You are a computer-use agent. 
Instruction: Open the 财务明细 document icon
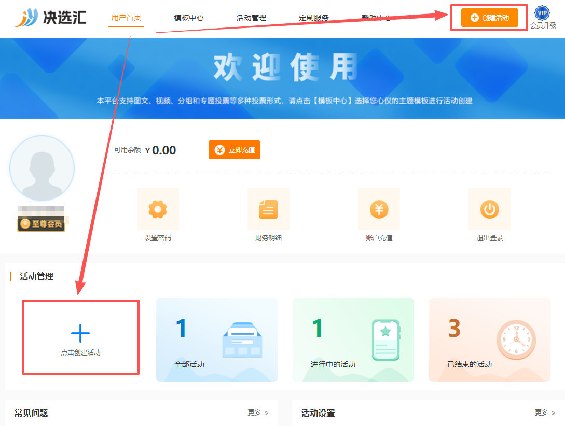tap(268, 209)
